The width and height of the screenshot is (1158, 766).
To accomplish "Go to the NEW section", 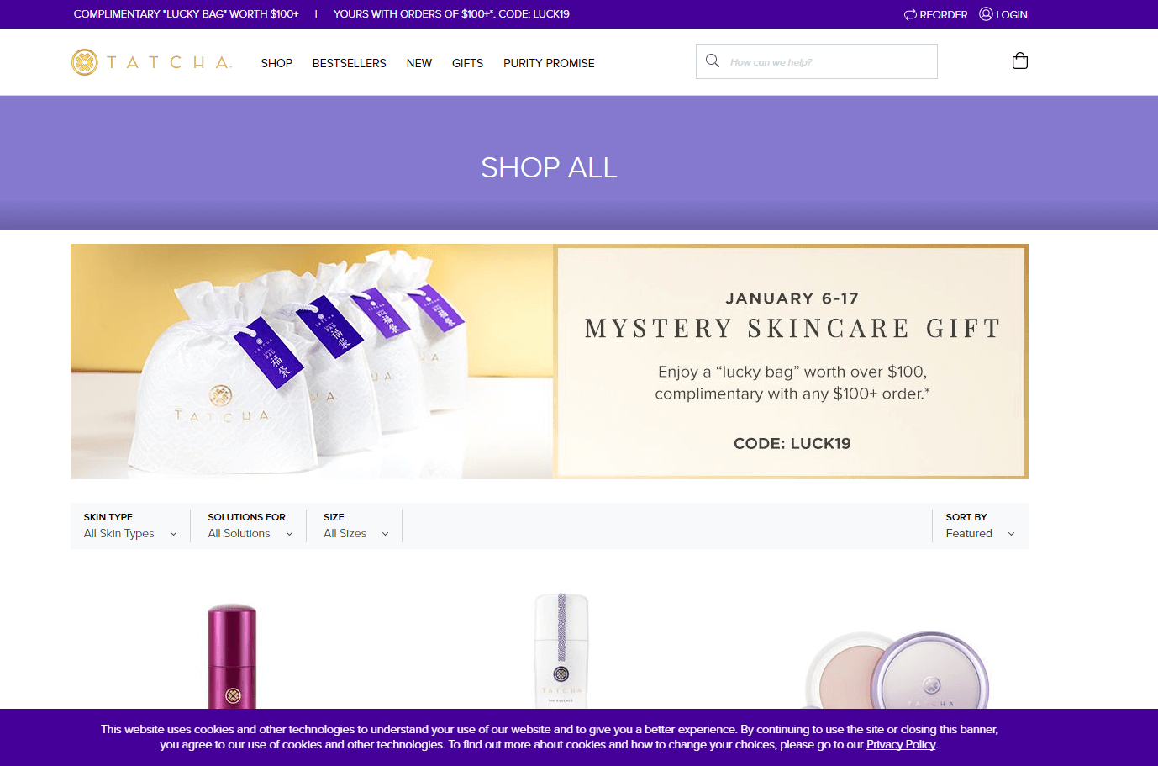I will click(x=419, y=63).
